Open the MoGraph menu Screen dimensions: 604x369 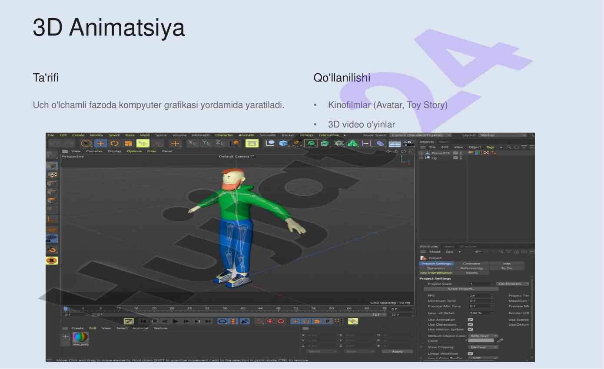pyautogui.click(x=201, y=135)
